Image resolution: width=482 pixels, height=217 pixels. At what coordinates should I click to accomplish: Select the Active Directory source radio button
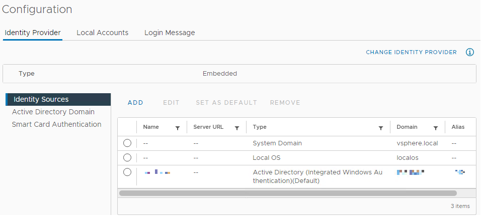[x=127, y=172]
